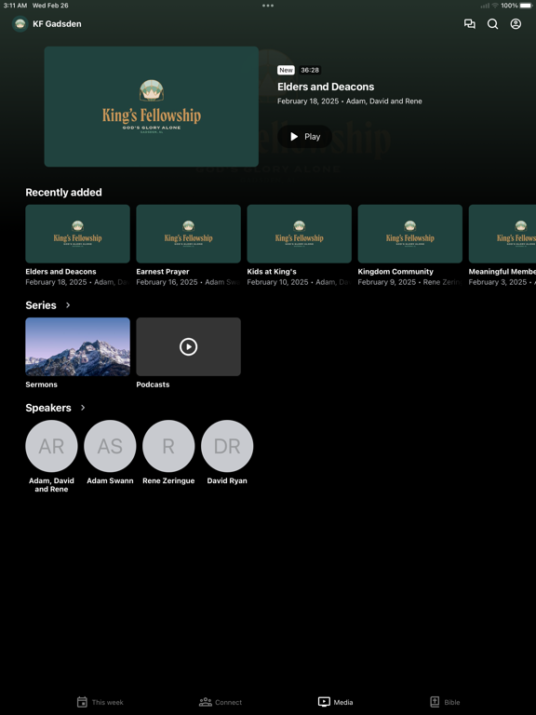This screenshot has width=536, height=715.
Task: Switch to the Connect tab
Action: tap(221, 702)
